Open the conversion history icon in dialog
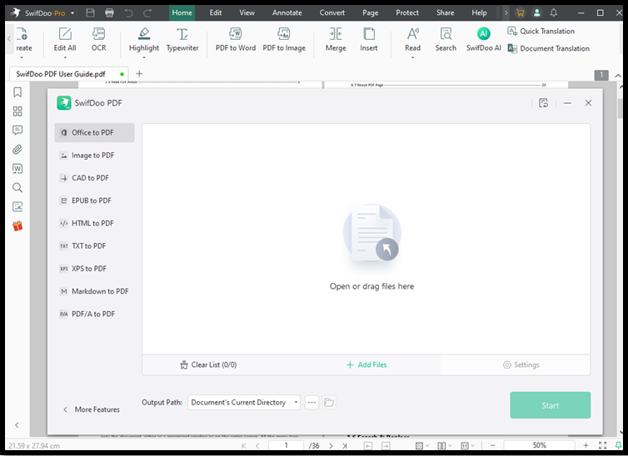Viewport: 628px width, 456px height. point(543,103)
